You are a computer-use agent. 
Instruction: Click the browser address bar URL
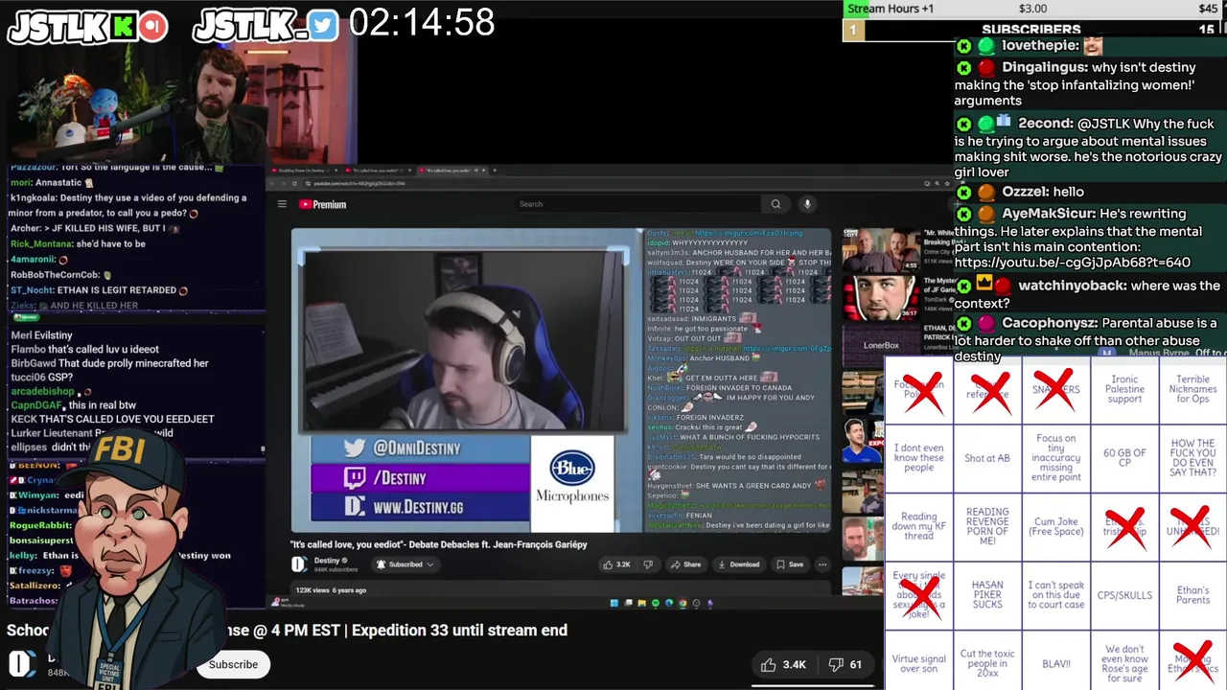point(359,183)
